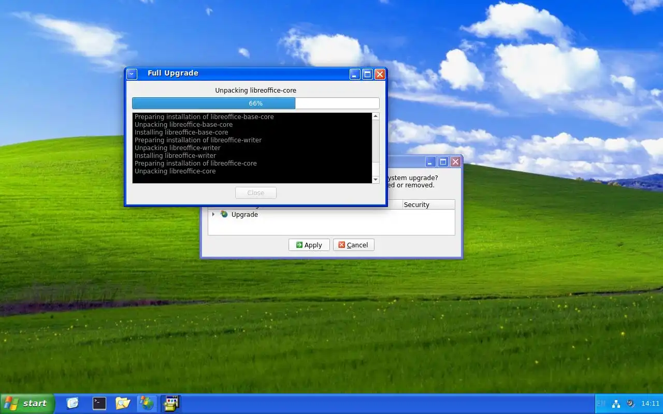Click log line 'Installing libreoffice-writer'
This screenshot has height=414, width=663.
[x=175, y=156]
